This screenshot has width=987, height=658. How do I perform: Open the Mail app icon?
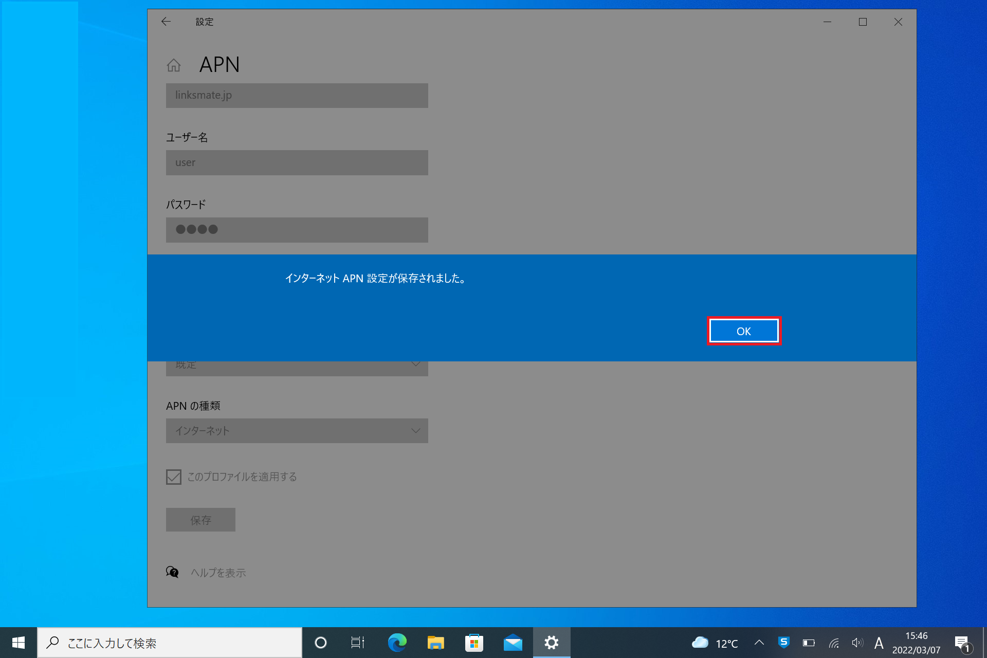tap(513, 643)
